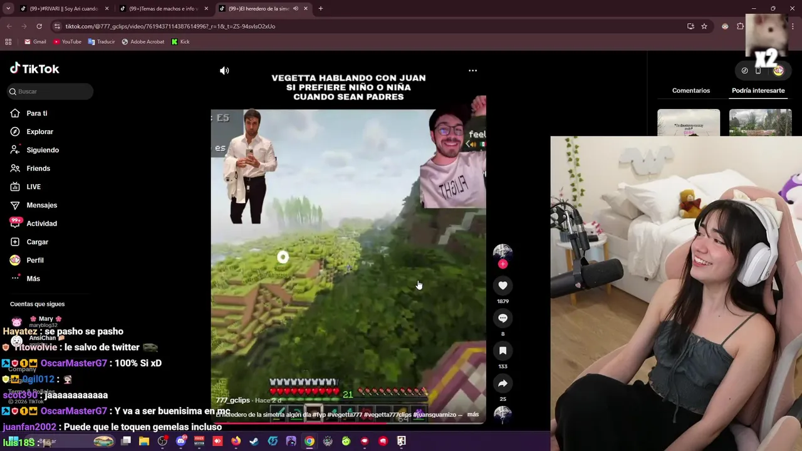Open Discord from taskbar
This screenshot has width=802, height=451.
[181, 441]
